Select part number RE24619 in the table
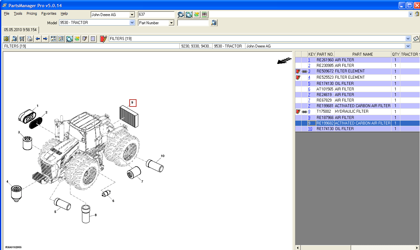The height and width of the screenshot is (250, 420). click(x=324, y=95)
